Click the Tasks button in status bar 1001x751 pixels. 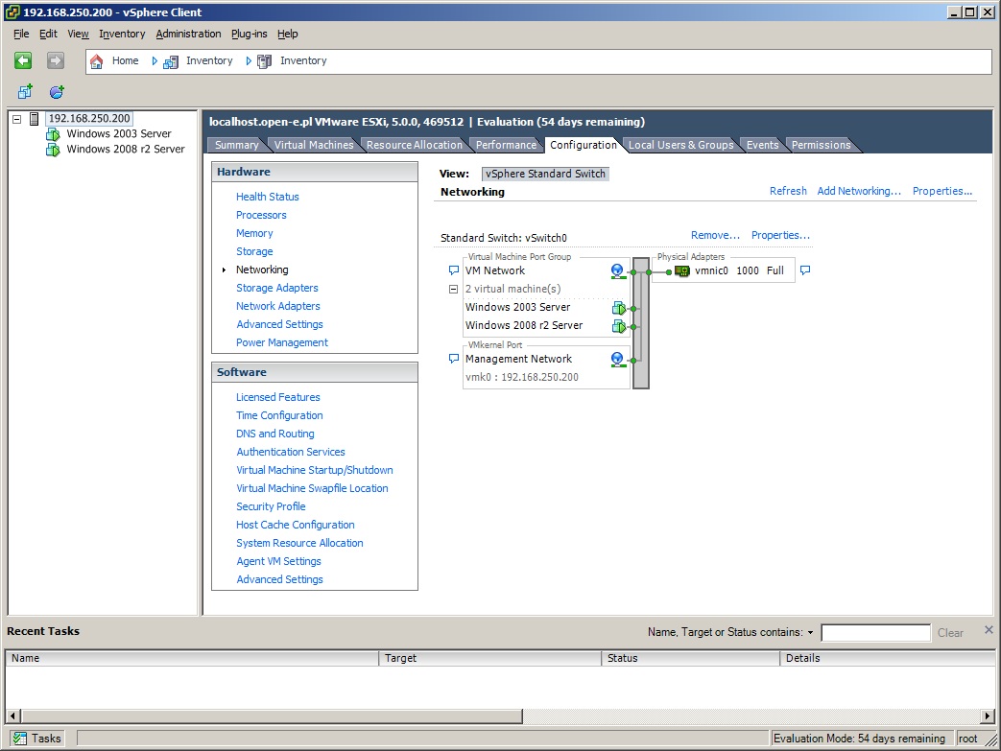37,739
